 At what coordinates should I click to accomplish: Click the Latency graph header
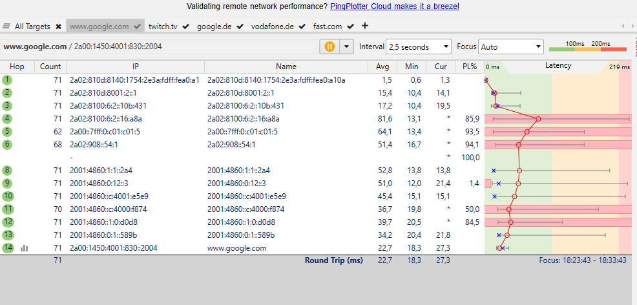558,65
